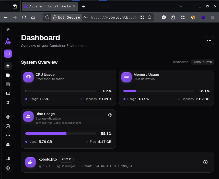Click the CPU usage progress bar

pos(61,91)
